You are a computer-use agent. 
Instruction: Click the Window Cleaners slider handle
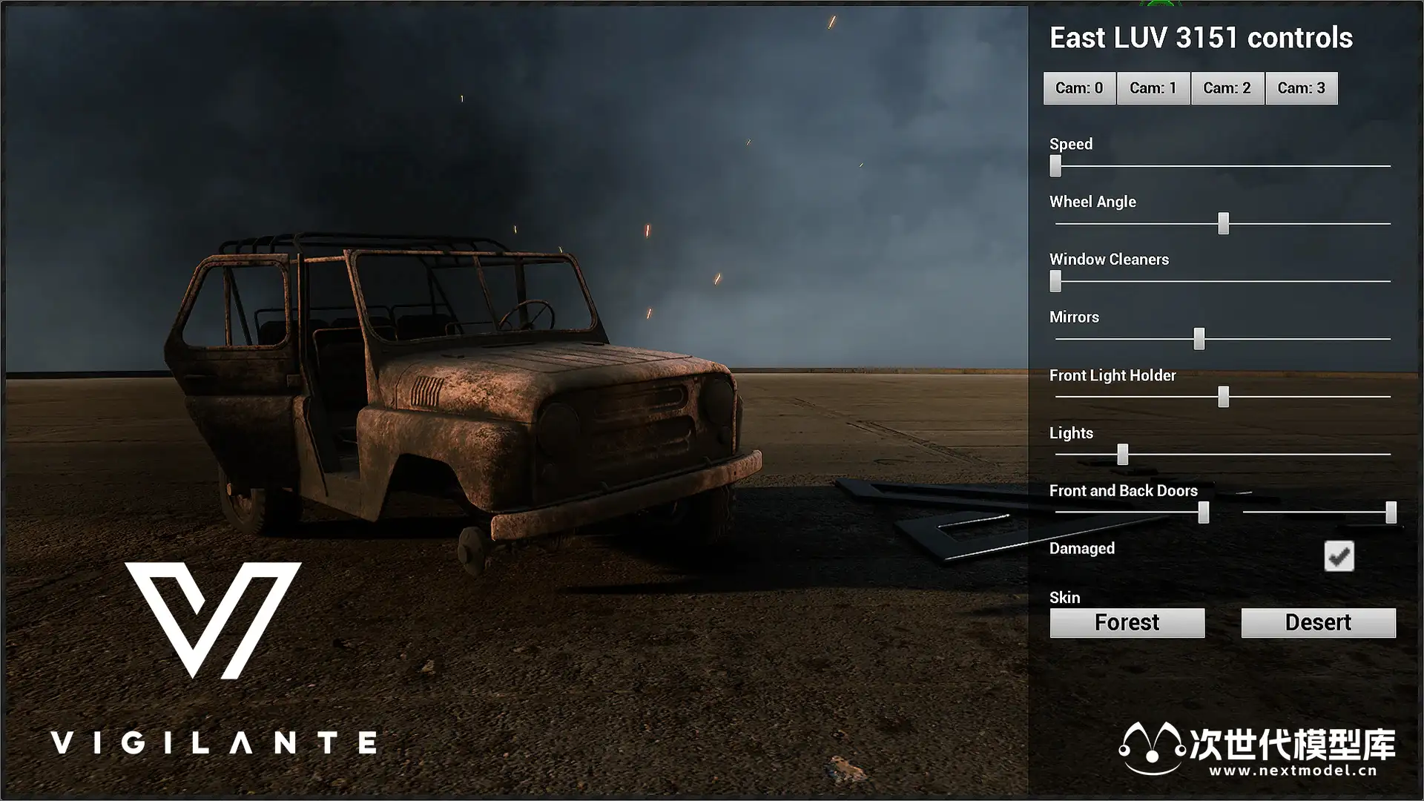click(x=1055, y=281)
